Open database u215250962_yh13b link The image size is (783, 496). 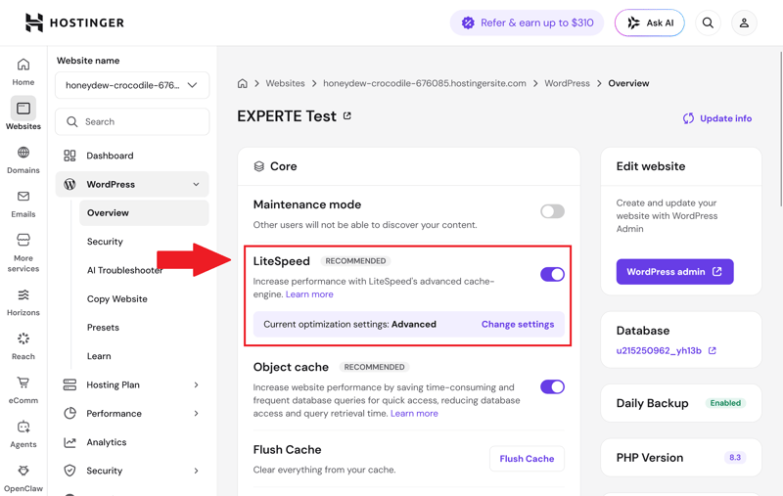point(659,351)
